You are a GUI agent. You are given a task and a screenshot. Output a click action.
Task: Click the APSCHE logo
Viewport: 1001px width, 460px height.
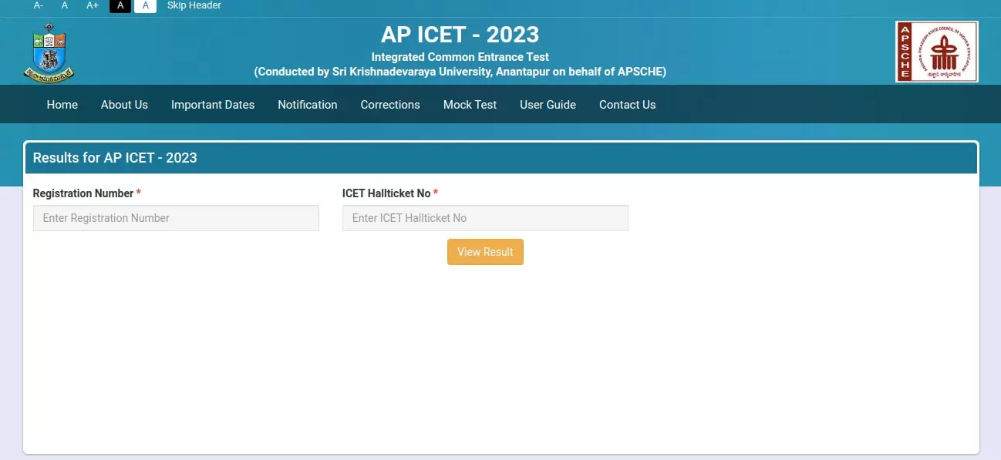(935, 51)
